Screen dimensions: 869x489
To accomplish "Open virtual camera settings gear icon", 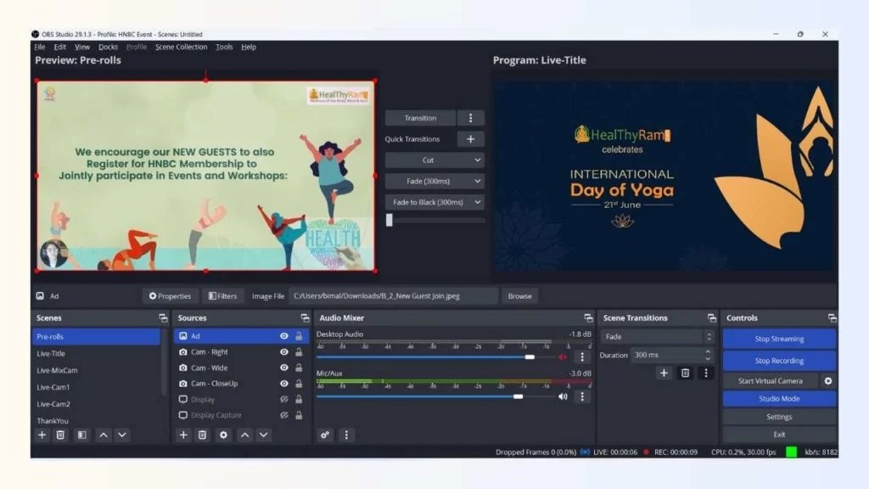I will (828, 381).
